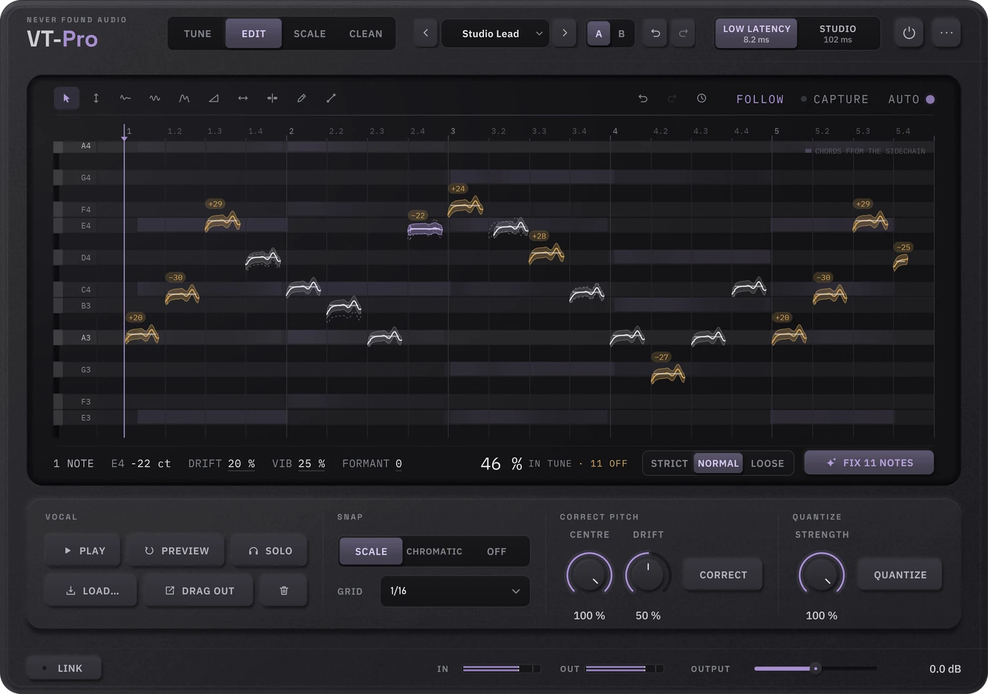Open the three-dot more options menu
The width and height of the screenshot is (988, 694).
[946, 33]
